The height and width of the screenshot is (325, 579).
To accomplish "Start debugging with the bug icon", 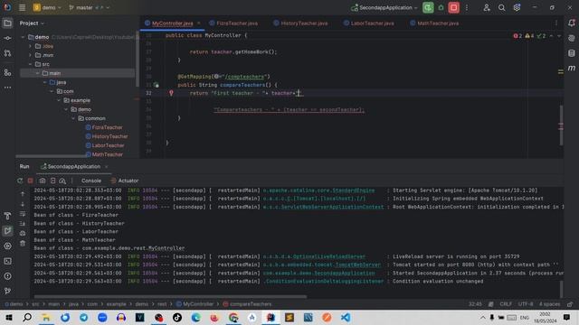I will (441, 8).
